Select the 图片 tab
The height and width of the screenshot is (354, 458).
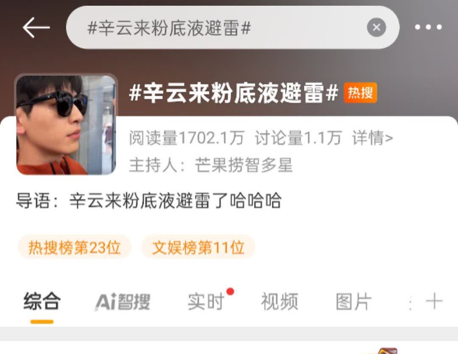coord(354,301)
